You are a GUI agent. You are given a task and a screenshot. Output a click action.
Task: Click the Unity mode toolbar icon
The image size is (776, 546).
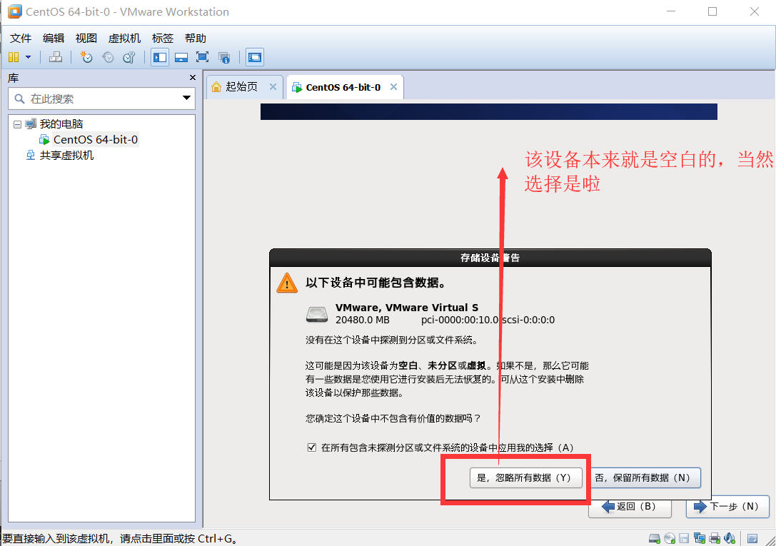pyautogui.click(x=224, y=57)
